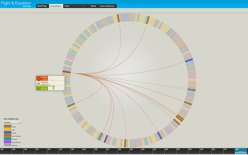The image size is (248, 155).
Task: Expand the Sort countries by dropdown
Action: [13, 122]
